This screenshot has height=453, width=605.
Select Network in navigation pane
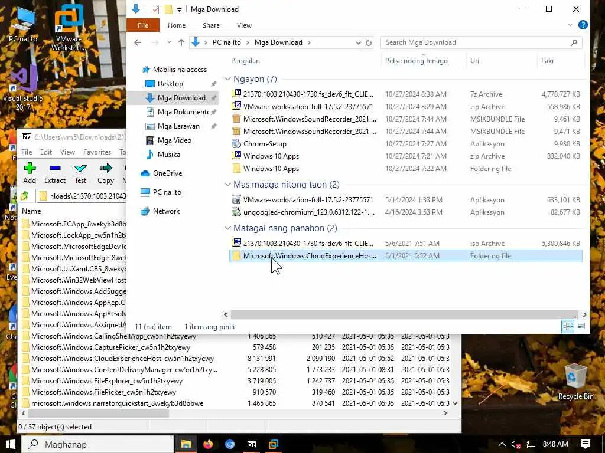tap(166, 211)
